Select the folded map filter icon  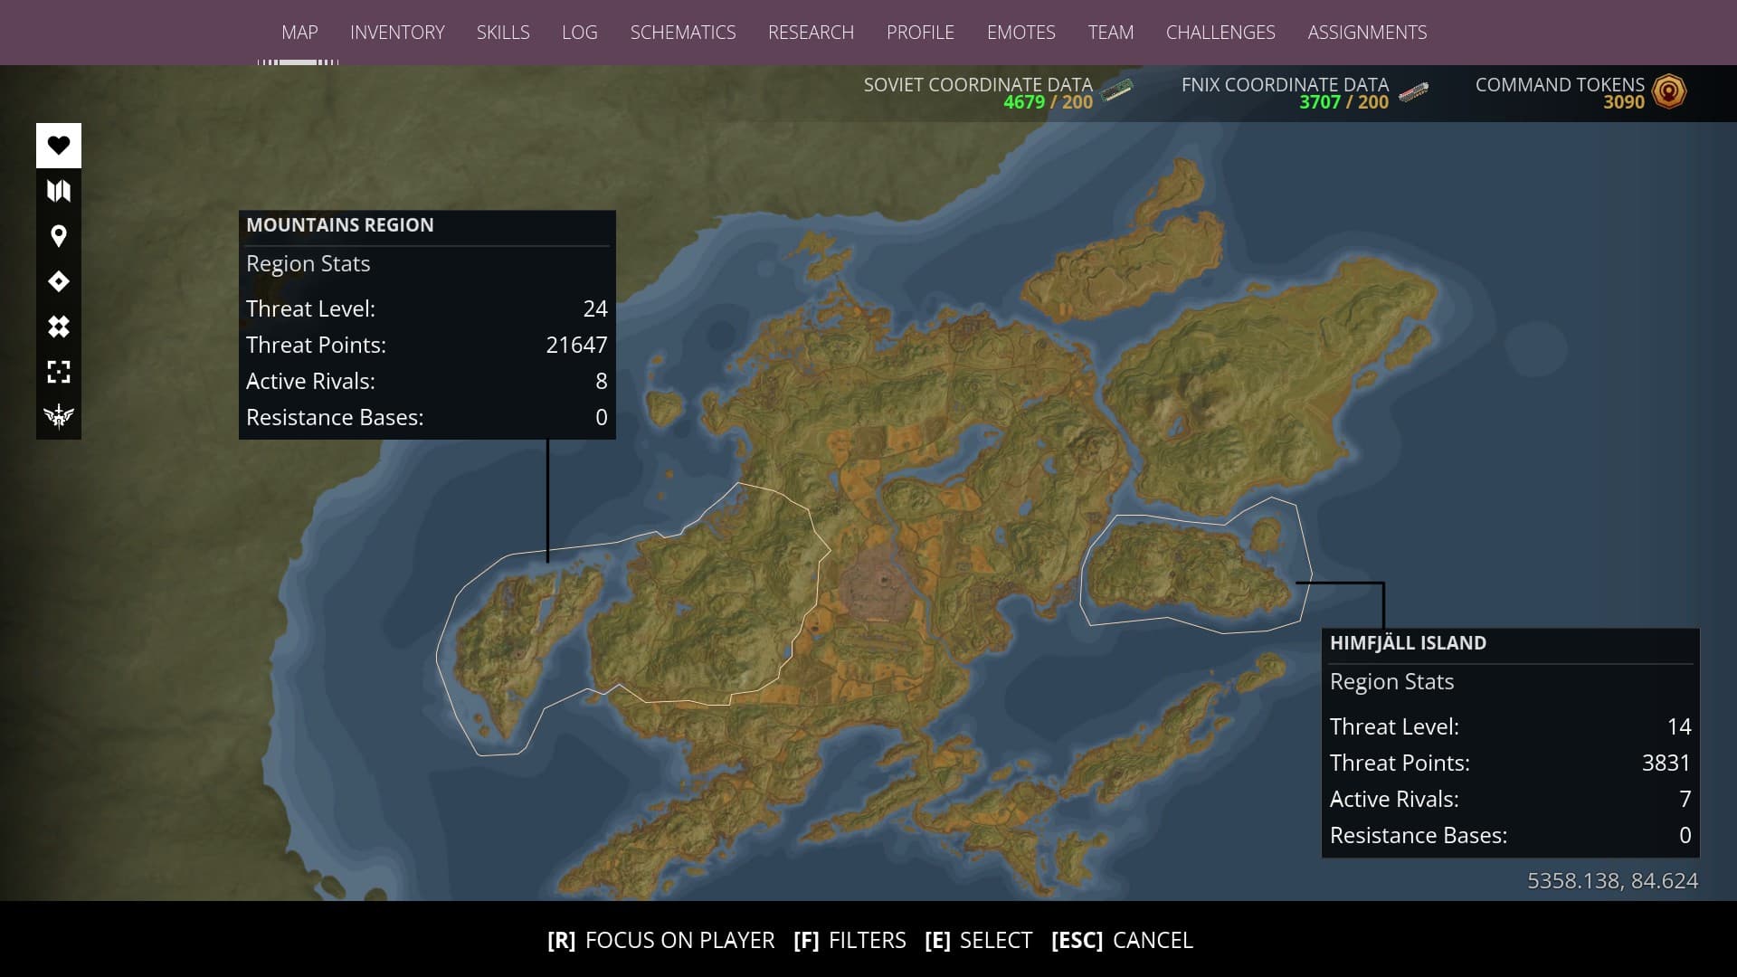[59, 191]
